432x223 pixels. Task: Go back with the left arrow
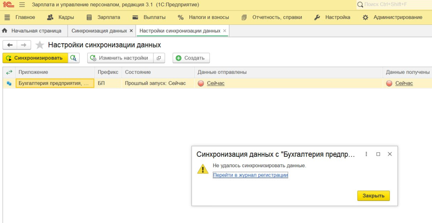(10, 45)
